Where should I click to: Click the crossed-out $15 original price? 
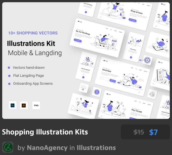pyautogui.click(x=139, y=132)
